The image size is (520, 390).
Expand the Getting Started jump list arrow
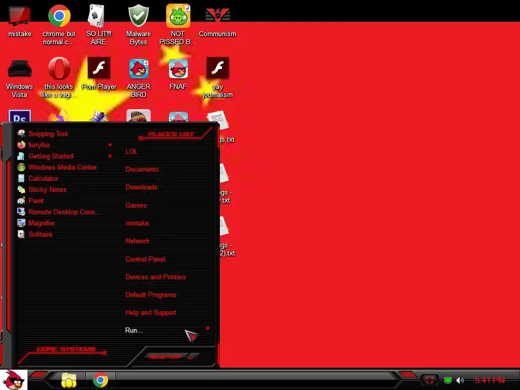pos(110,156)
